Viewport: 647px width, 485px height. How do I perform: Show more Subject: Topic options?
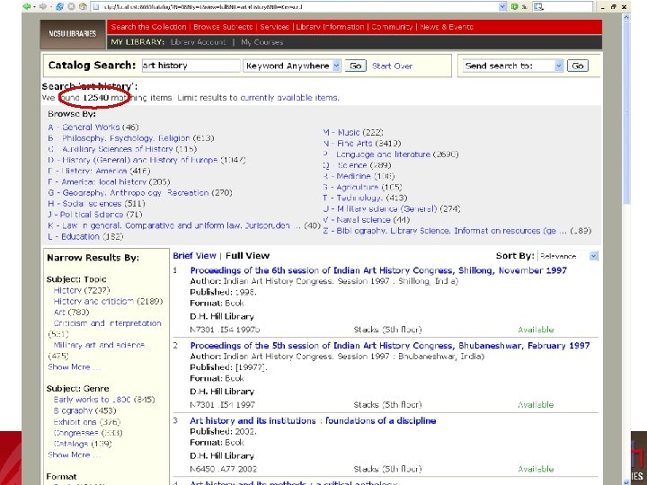[74, 367]
